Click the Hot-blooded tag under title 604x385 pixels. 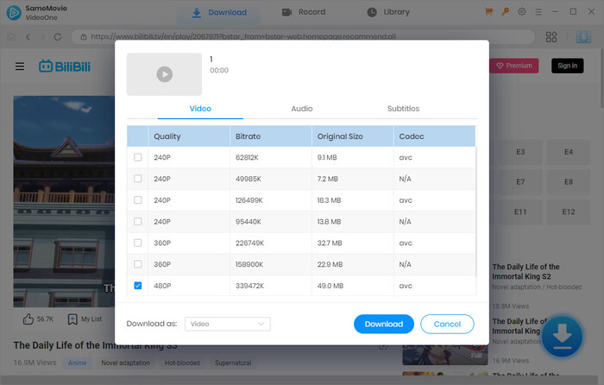[x=182, y=363]
